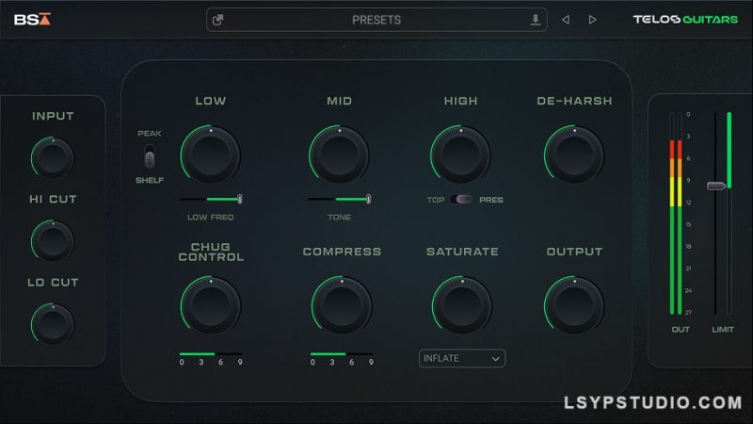Click the OUTPUT knob
This screenshot has width=753, height=424.
(574, 305)
